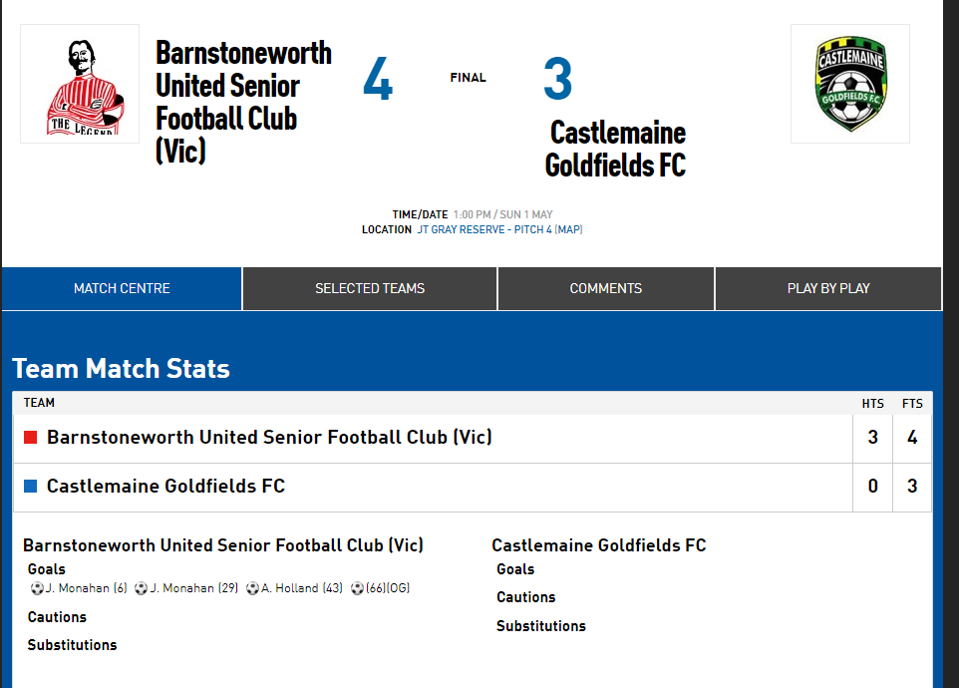Click Castlemaine Goldfields FC title name
This screenshot has height=688, width=959.
615,150
